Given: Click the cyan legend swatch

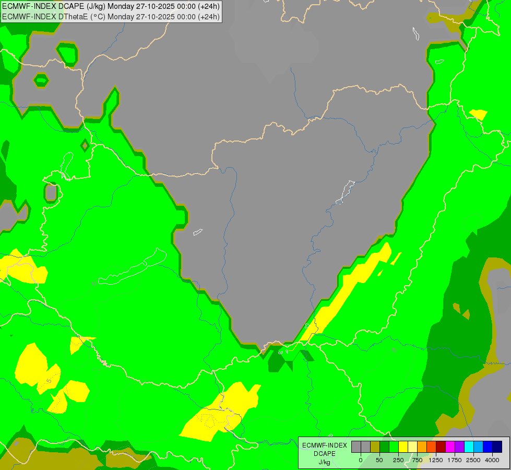Looking at the screenshot, I should tap(469, 446).
